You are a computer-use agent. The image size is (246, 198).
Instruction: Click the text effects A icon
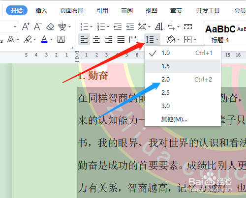tap(11, 39)
